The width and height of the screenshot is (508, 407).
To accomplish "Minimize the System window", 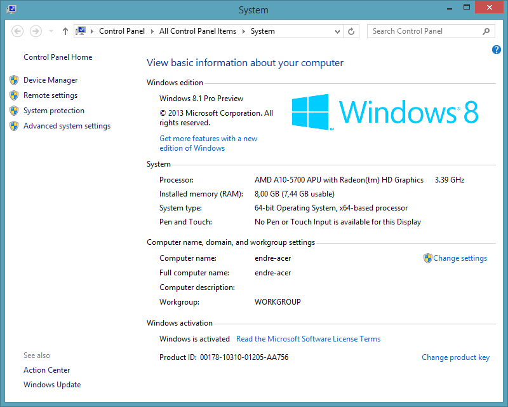I will 450,9.
